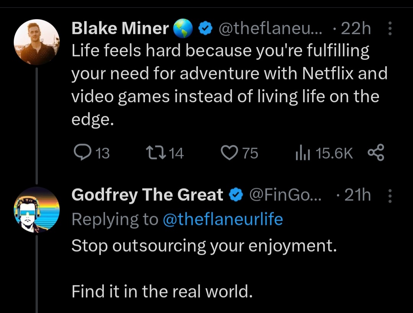The image size is (413, 313).
Task: Like the tweet with 75 likes
Action: pyautogui.click(x=229, y=153)
